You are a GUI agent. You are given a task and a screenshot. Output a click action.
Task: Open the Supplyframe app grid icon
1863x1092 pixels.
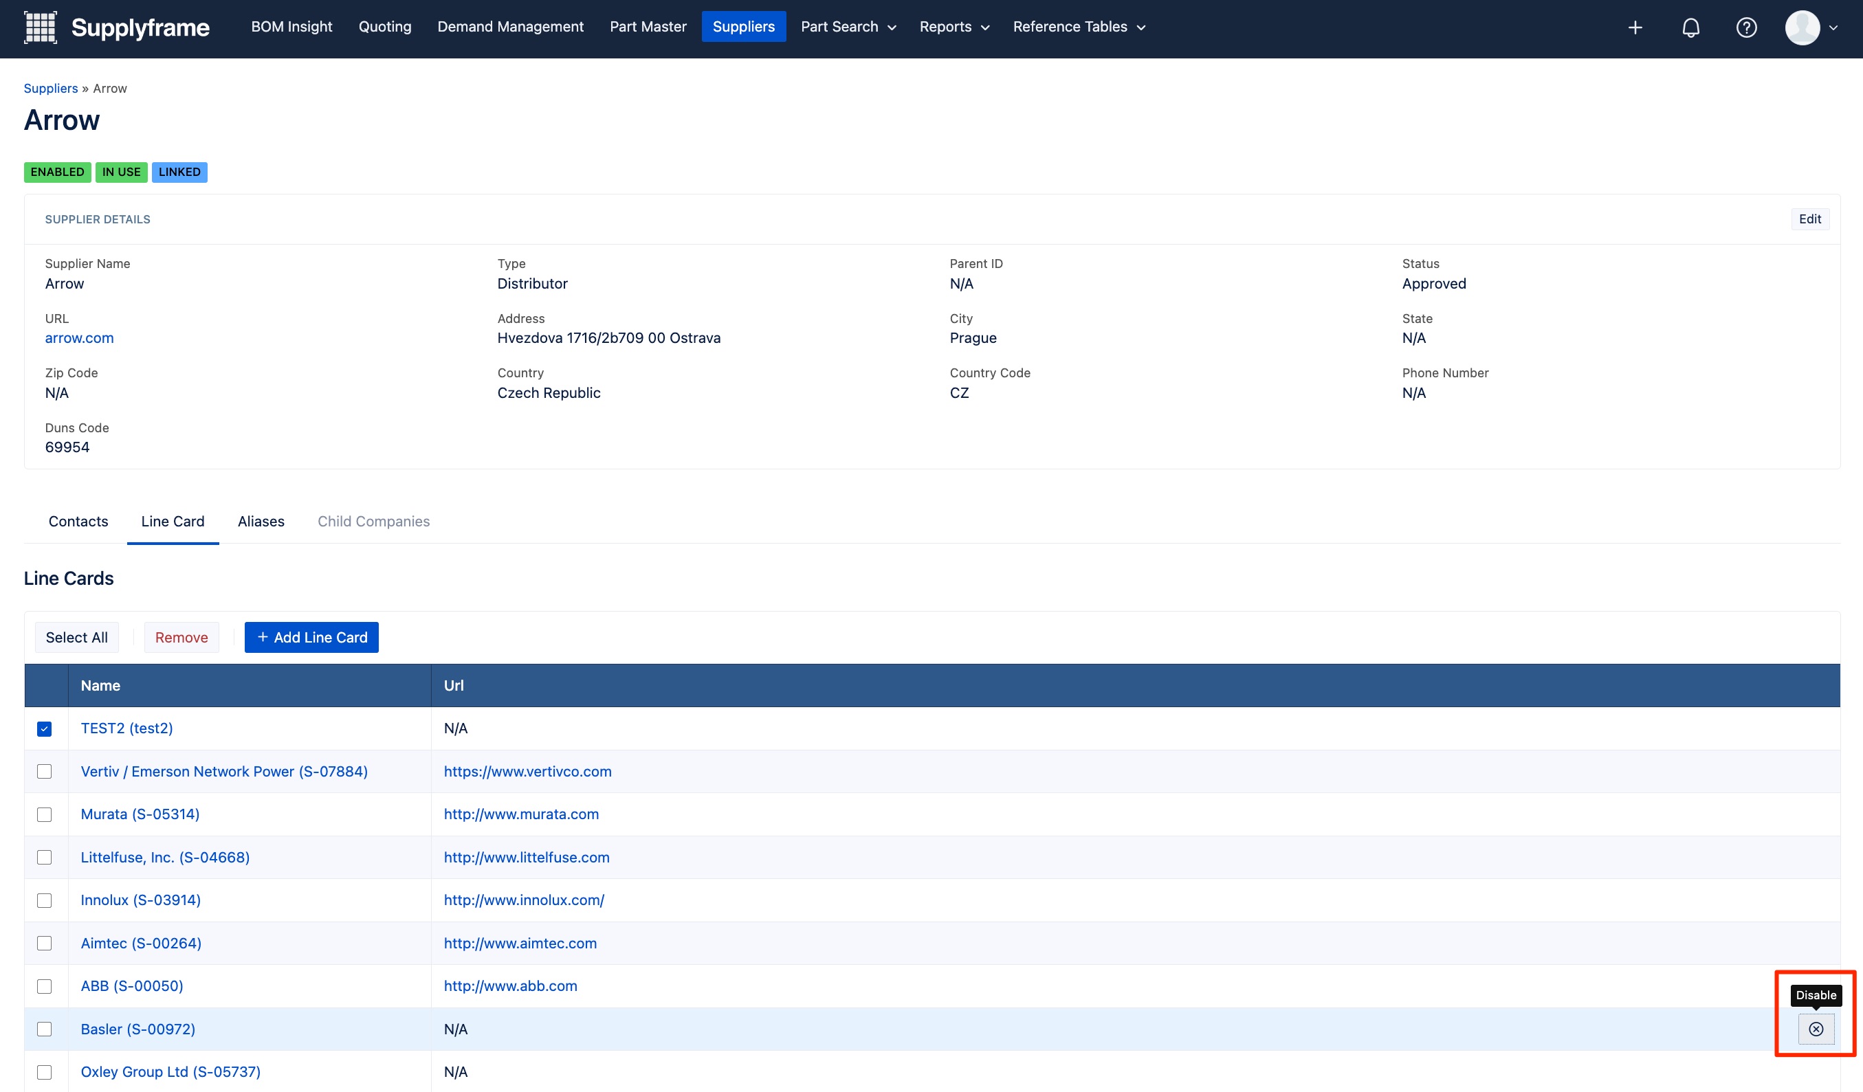40,27
